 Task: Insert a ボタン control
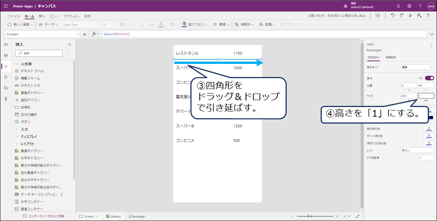[26, 122]
